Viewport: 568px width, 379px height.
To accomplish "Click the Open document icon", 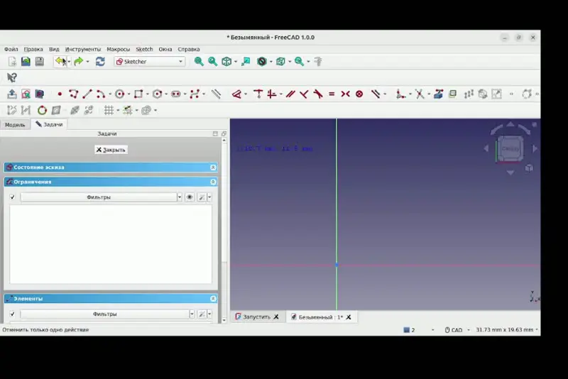I will click(26, 62).
